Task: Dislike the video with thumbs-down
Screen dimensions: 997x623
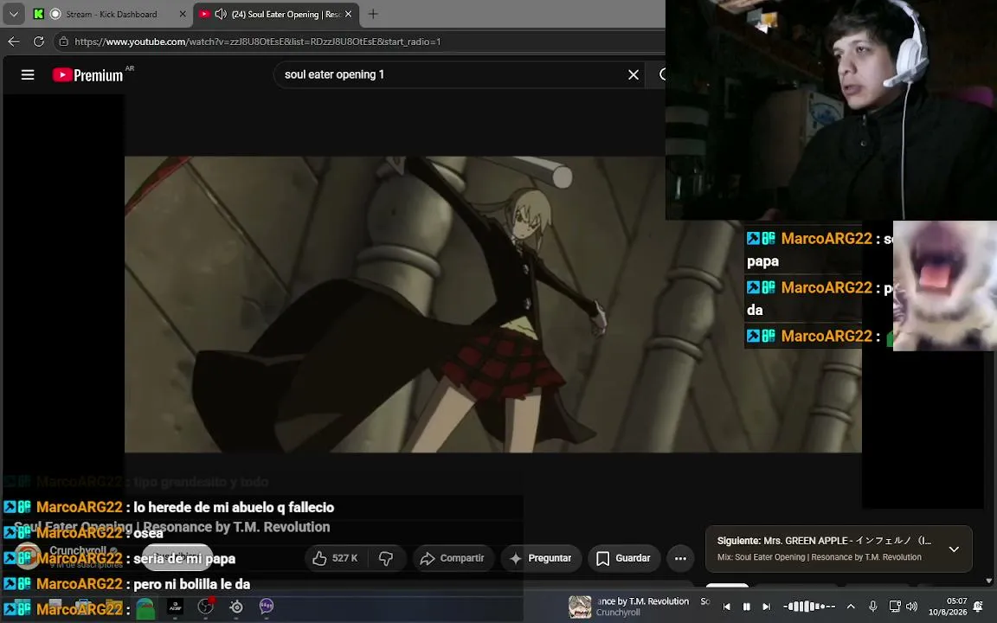Action: [x=386, y=558]
